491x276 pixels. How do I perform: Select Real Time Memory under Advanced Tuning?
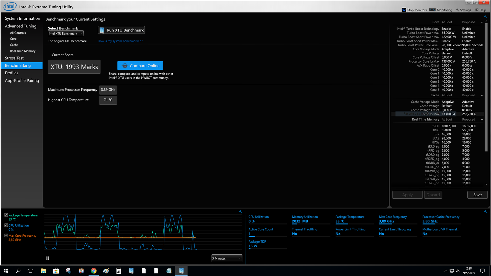23,51
